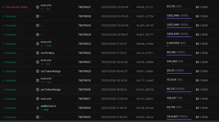Click the setTokenRange icon in row 78076618
The image size is (219, 122).
[x=38, y=90]
